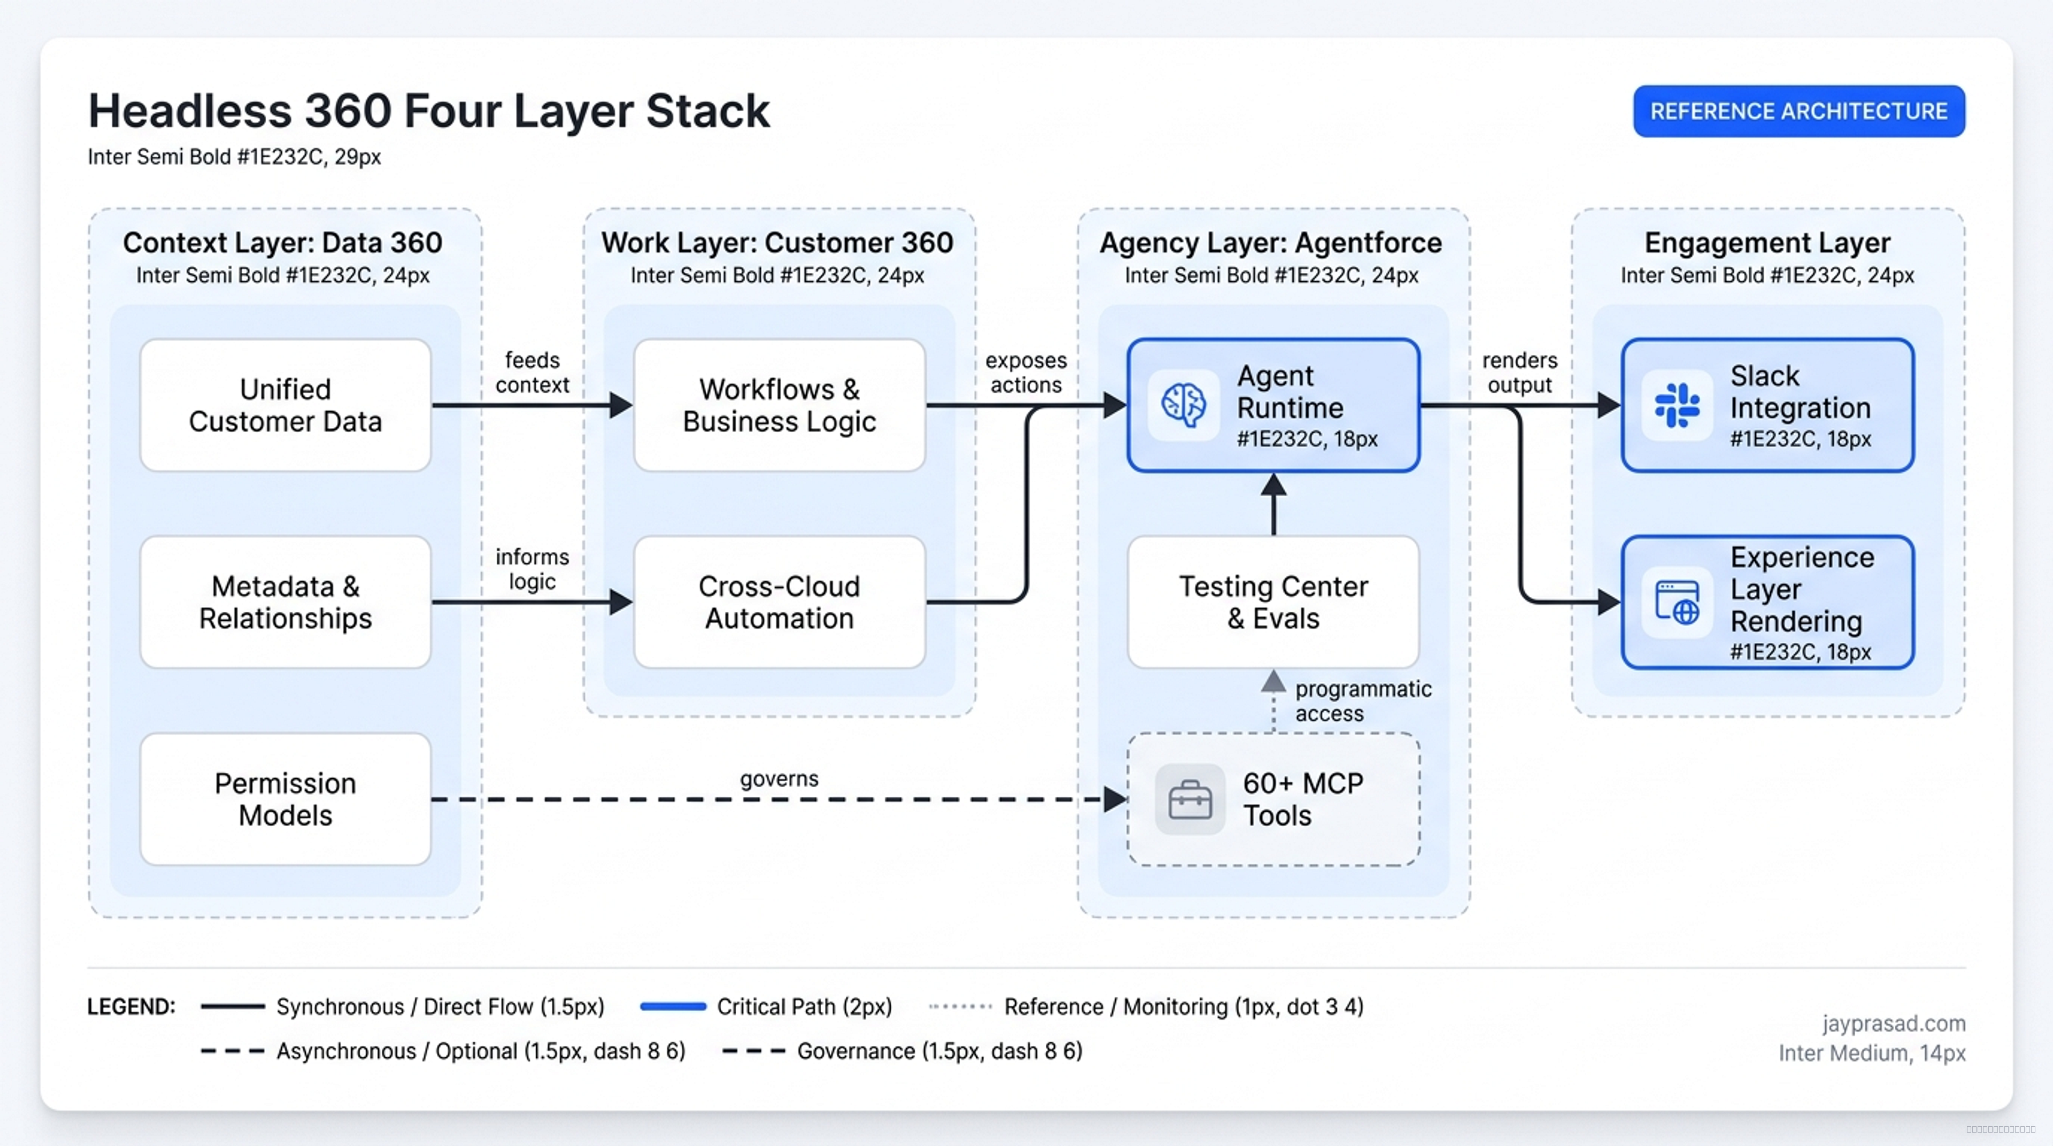Click the "feeds context" arrow label
The image size is (2053, 1146).
click(532, 372)
